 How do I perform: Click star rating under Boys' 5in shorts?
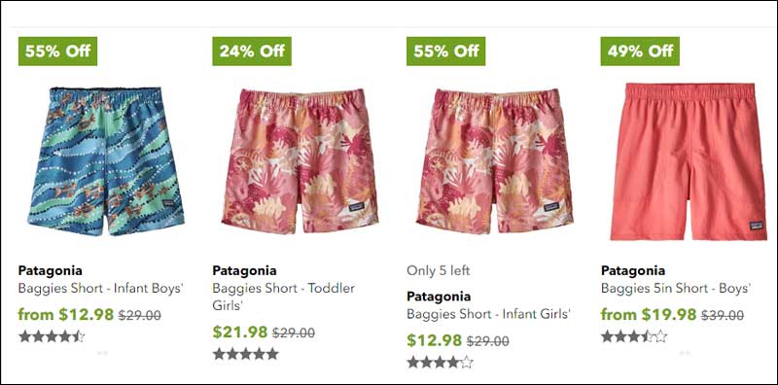(634, 336)
